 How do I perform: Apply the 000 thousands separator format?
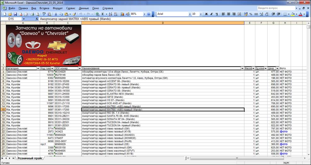[x=256, y=14]
